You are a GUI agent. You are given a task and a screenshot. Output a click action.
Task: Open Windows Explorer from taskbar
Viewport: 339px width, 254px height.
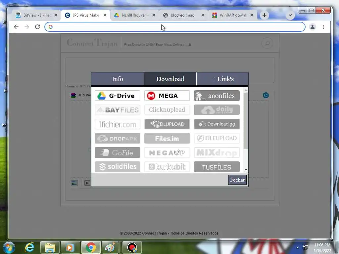coord(50,247)
